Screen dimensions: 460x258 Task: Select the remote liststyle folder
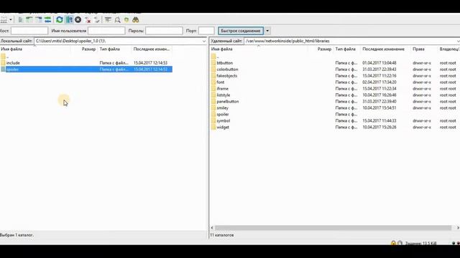click(335, 95)
